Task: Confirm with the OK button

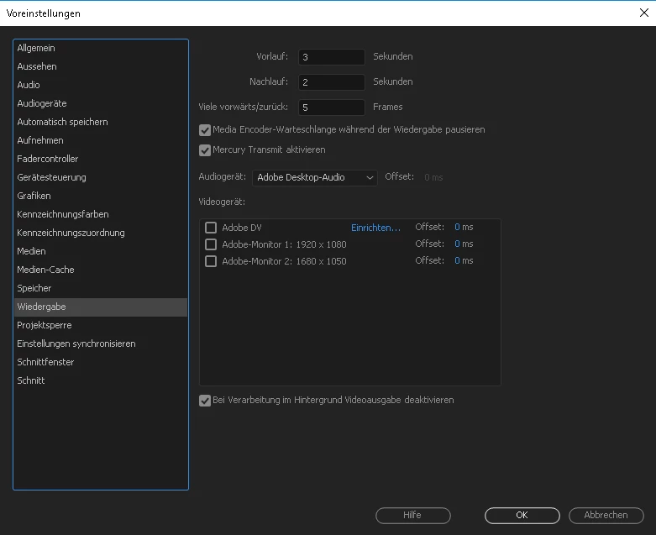Action: pyautogui.click(x=522, y=516)
